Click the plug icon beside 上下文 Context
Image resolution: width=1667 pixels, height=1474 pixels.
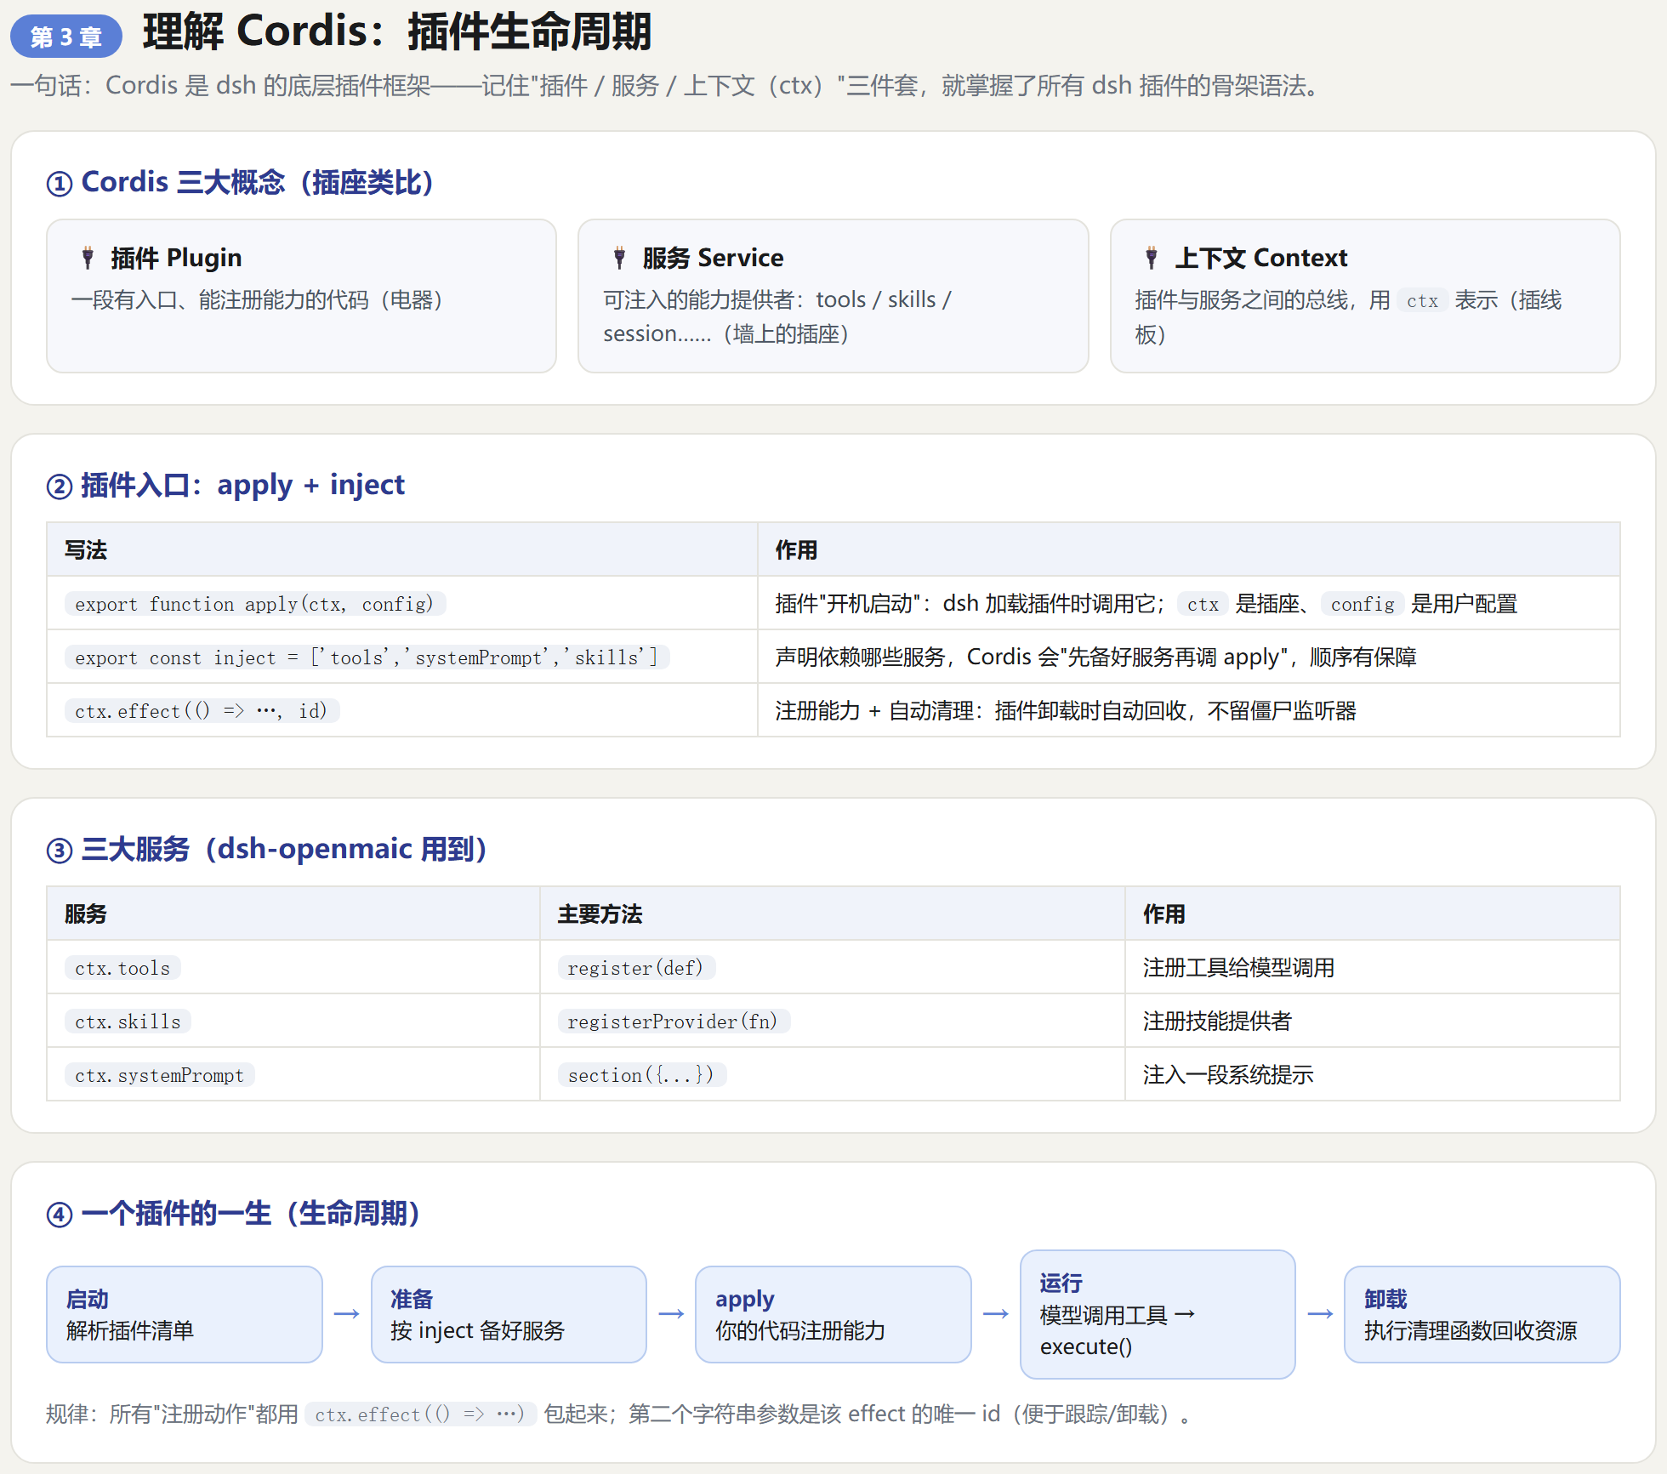point(1152,258)
